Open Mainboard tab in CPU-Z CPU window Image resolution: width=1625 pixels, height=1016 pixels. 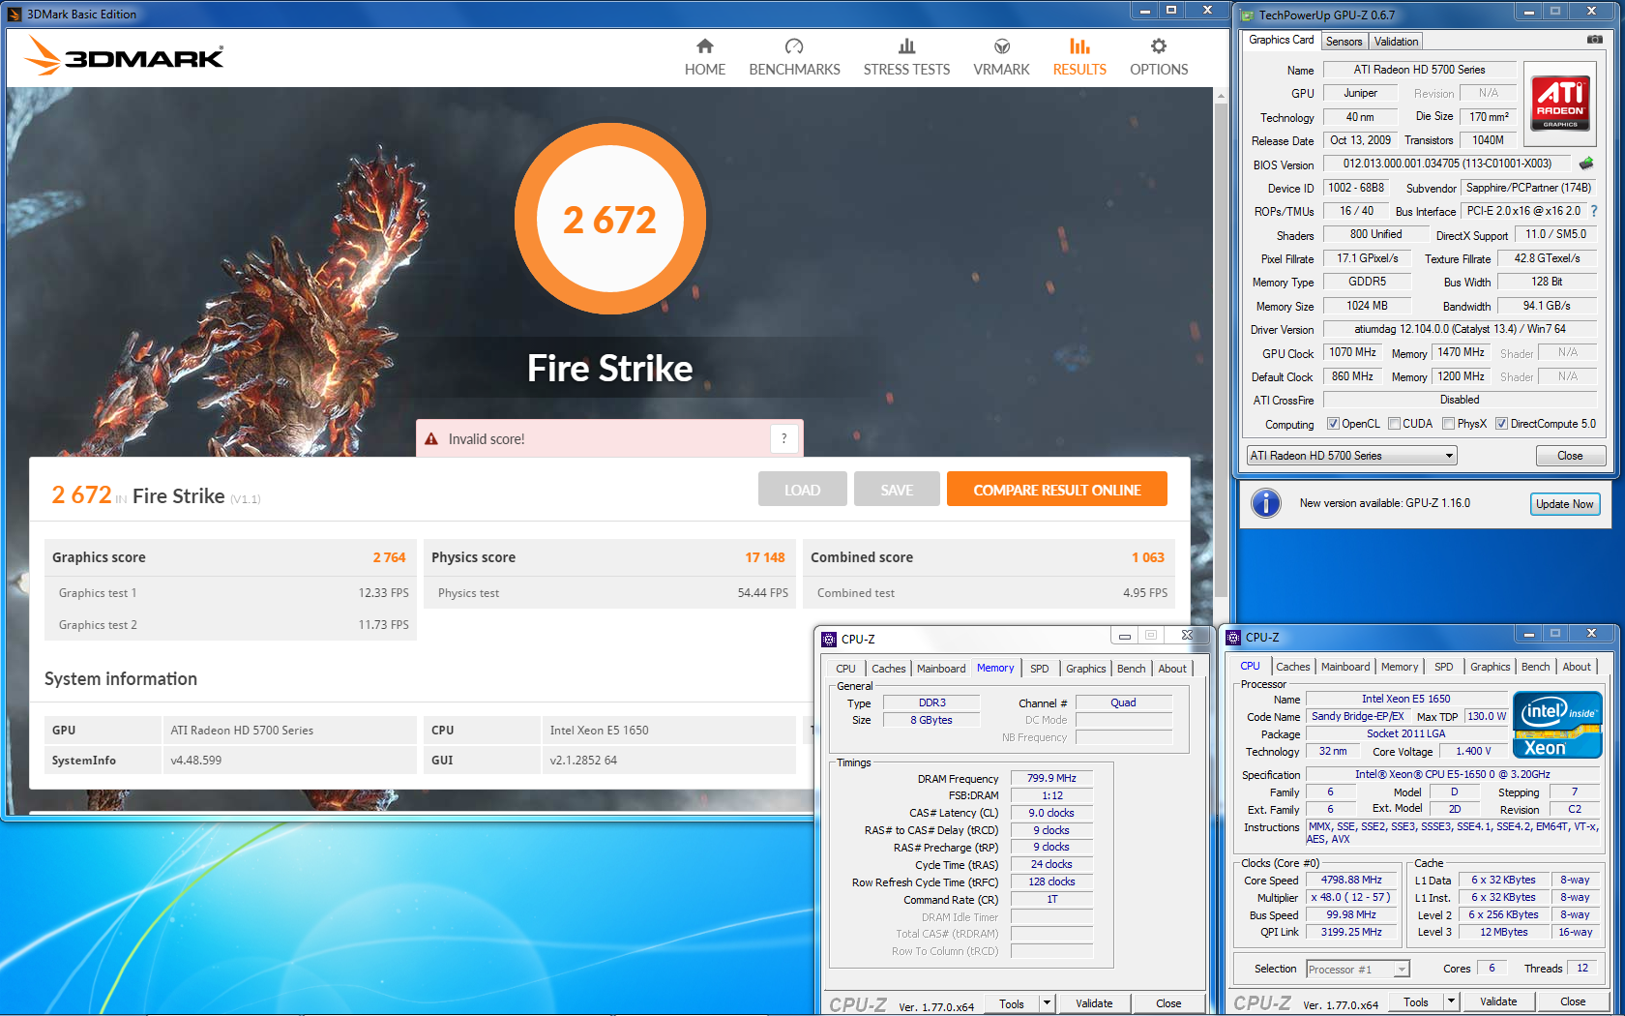click(1344, 667)
